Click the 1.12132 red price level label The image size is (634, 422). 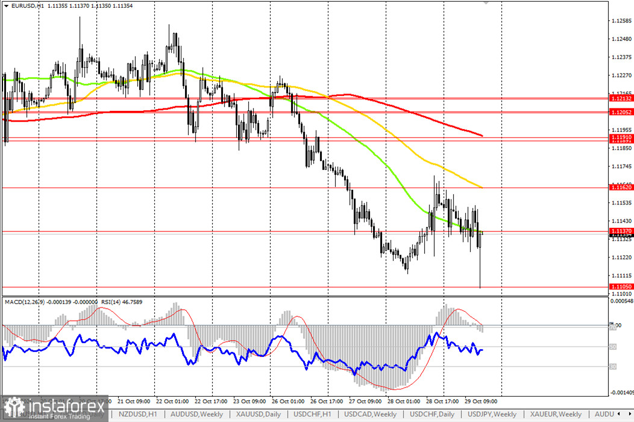tap(621, 98)
